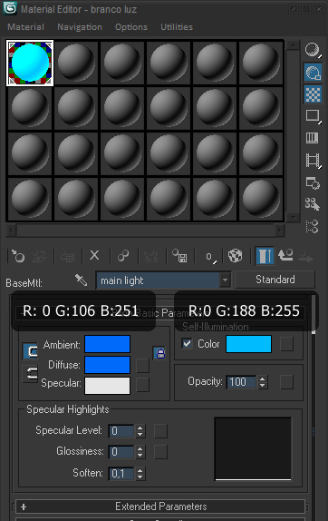The width and height of the screenshot is (328, 521).
Task: Increase Specular Level with spinner up arrow
Action: [140, 428]
